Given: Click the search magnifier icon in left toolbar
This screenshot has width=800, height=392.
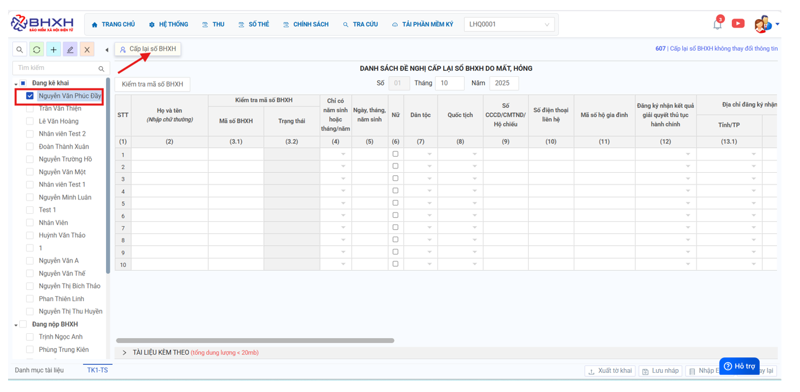Looking at the screenshot, I should (x=20, y=50).
